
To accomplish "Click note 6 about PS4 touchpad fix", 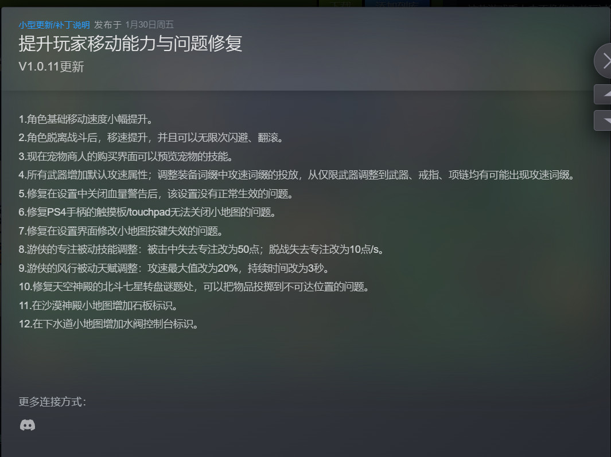I will 147,212.
